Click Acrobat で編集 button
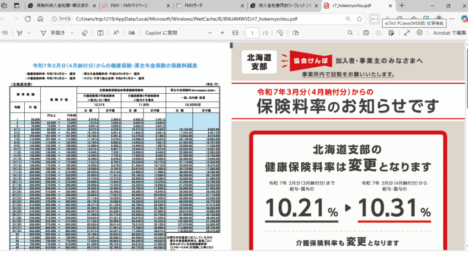This screenshot has width=468, height=256. pyautogui.click(x=450, y=33)
